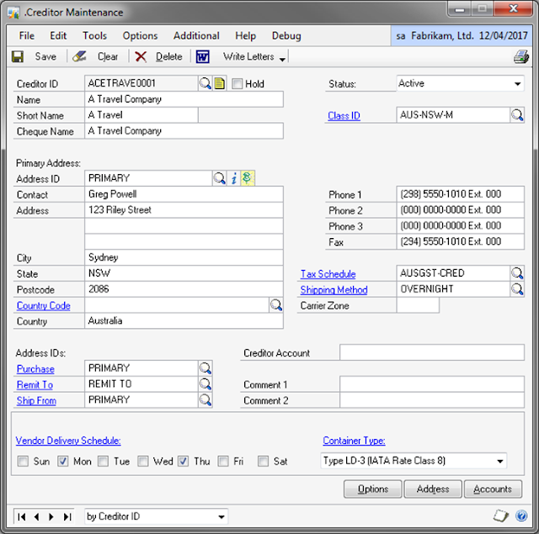Viewport: 539px width, 534px height.
Task: Click the Options button
Action: 372,489
